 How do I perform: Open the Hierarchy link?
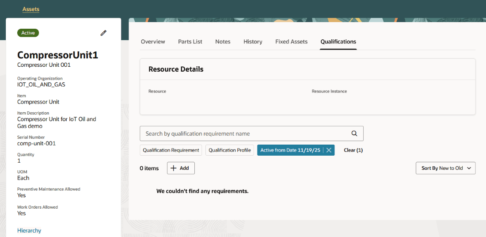point(29,230)
